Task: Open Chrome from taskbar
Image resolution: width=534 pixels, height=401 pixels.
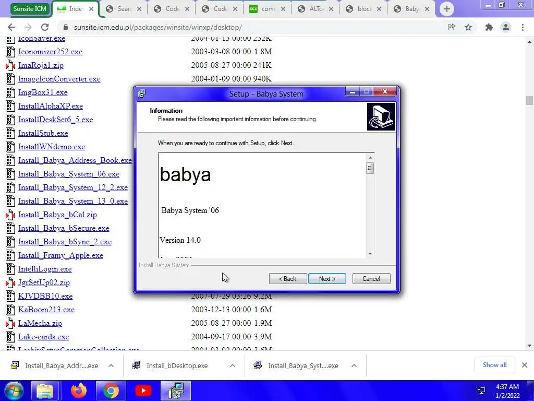Action: tap(111, 391)
